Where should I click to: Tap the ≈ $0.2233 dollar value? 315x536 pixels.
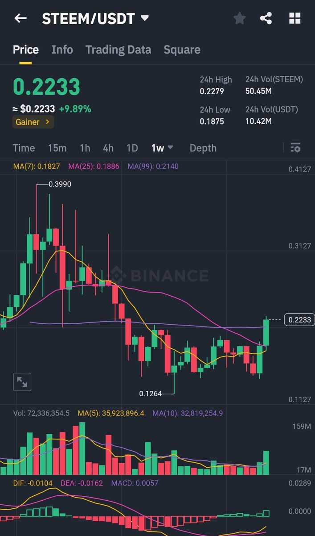point(34,109)
